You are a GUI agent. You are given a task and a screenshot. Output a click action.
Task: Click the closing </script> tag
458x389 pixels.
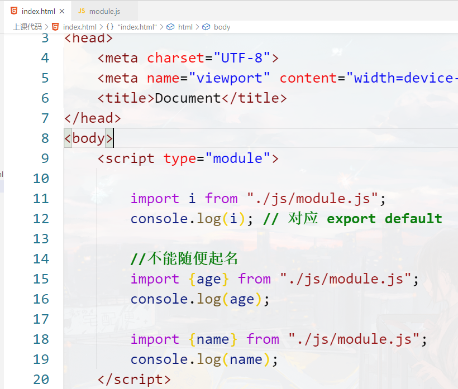tap(134, 380)
